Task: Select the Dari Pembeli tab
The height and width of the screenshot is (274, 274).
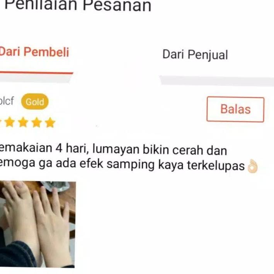Action: point(34,52)
